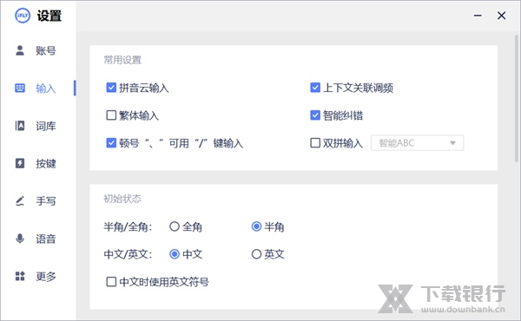Open the 手写 handwriting pen icon
Image resolution: width=521 pixels, height=321 pixels.
[x=20, y=200]
